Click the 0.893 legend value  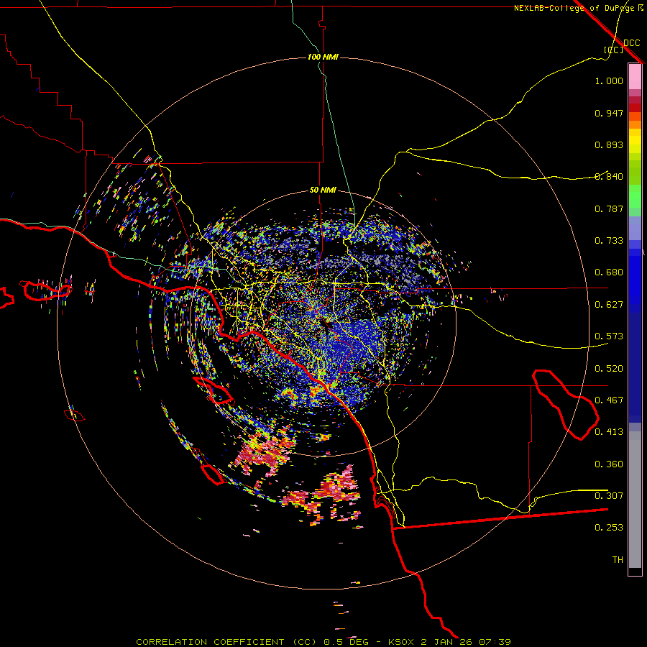pos(609,144)
